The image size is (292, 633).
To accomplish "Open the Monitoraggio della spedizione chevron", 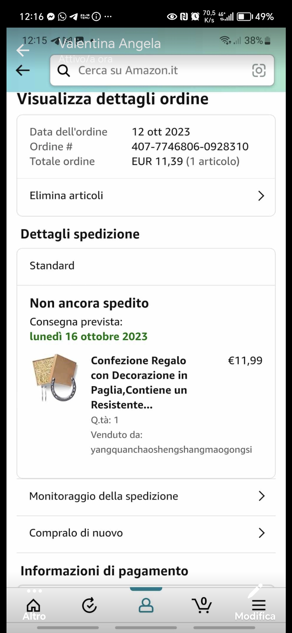I will click(x=261, y=496).
